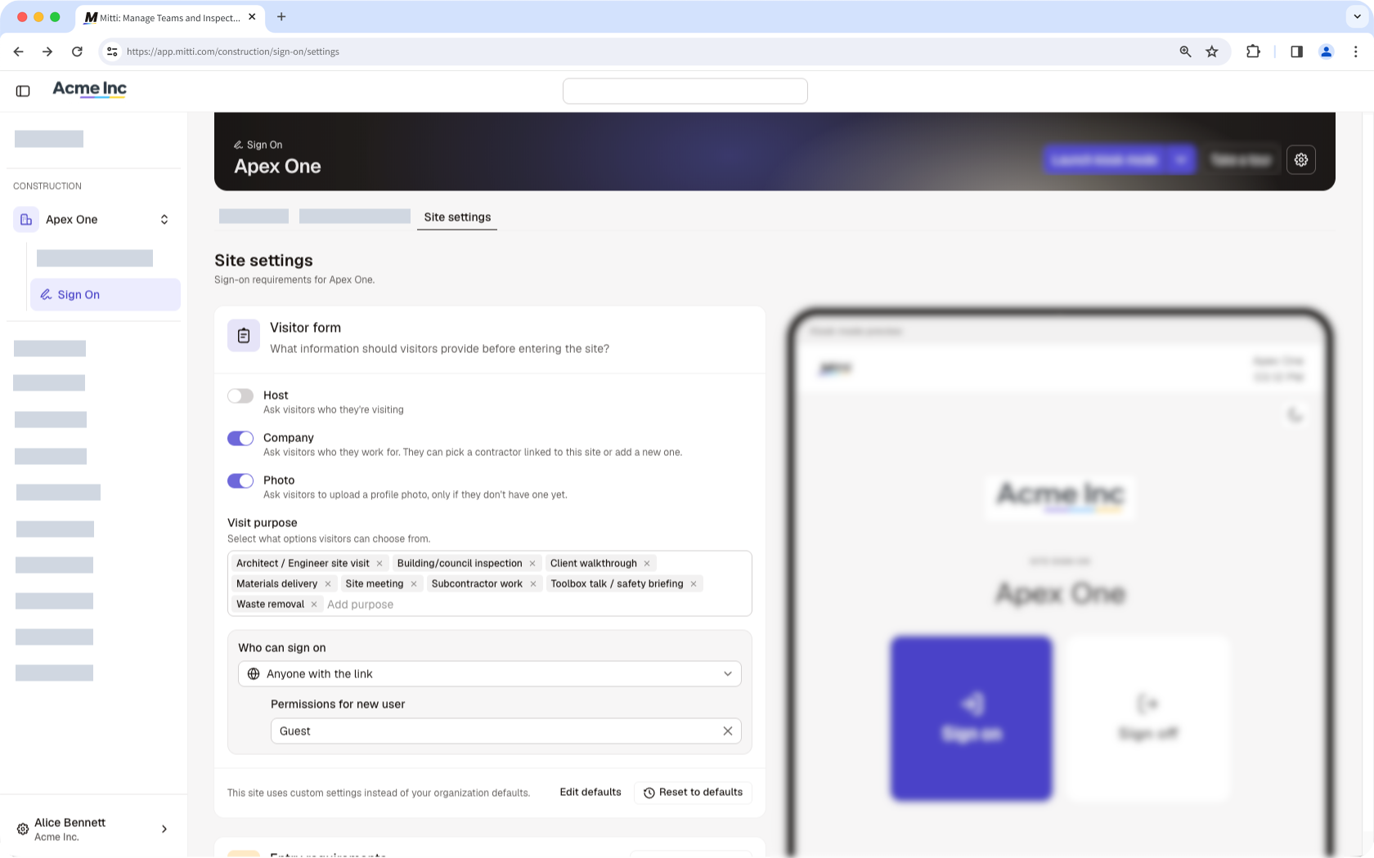This screenshot has height=858, width=1374.
Task: Remove the Site meeting tag
Action: pyautogui.click(x=414, y=584)
